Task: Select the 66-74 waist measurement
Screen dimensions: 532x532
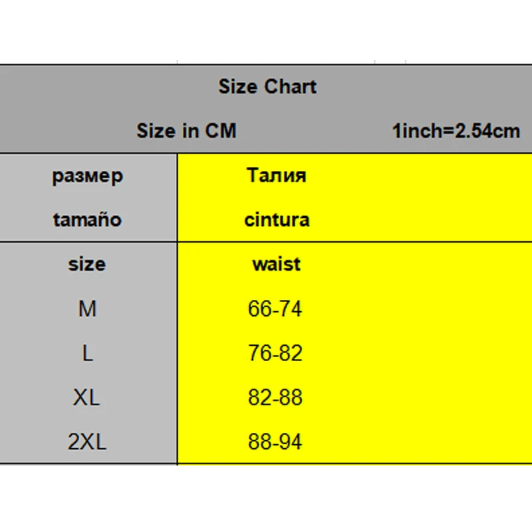Action: click(x=275, y=309)
